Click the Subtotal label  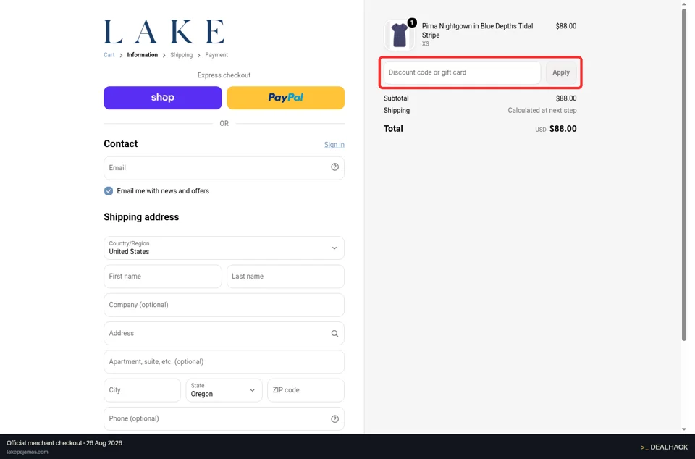396,98
